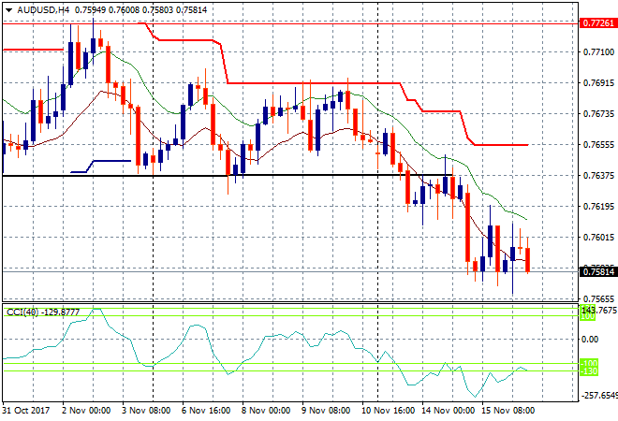Viewport: 618px width, 421px height.
Task: Click the green 100 CCI level label
Action: tap(588, 316)
